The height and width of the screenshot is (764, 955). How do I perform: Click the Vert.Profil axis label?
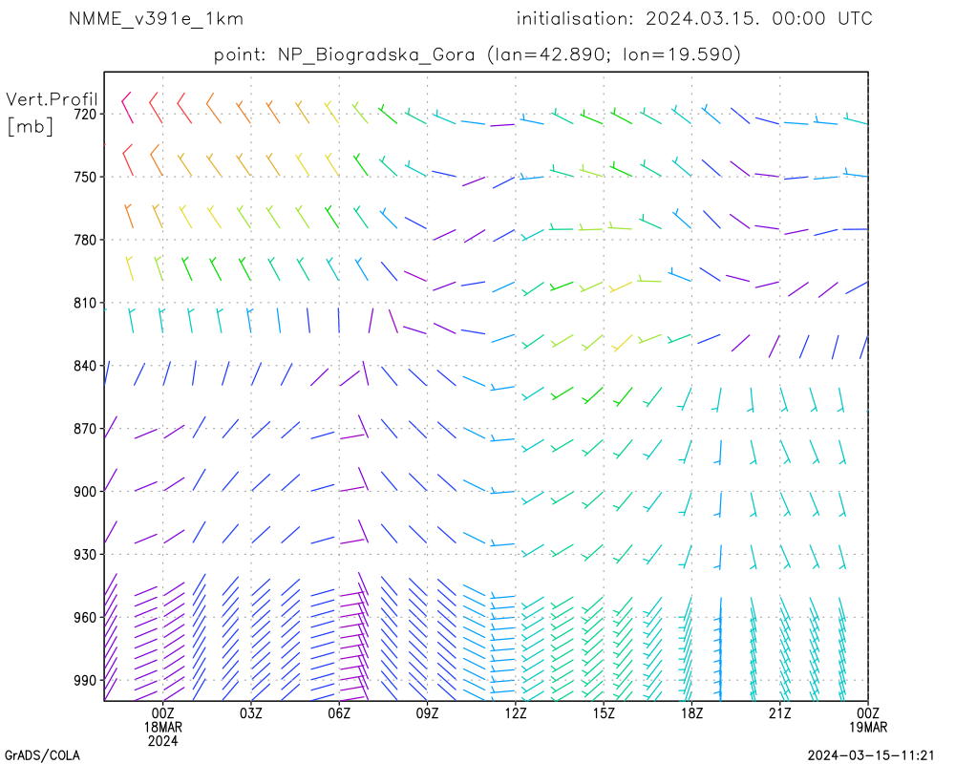(x=52, y=99)
